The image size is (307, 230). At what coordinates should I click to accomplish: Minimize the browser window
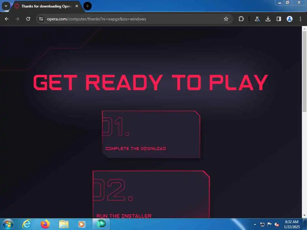tap(280, 3)
